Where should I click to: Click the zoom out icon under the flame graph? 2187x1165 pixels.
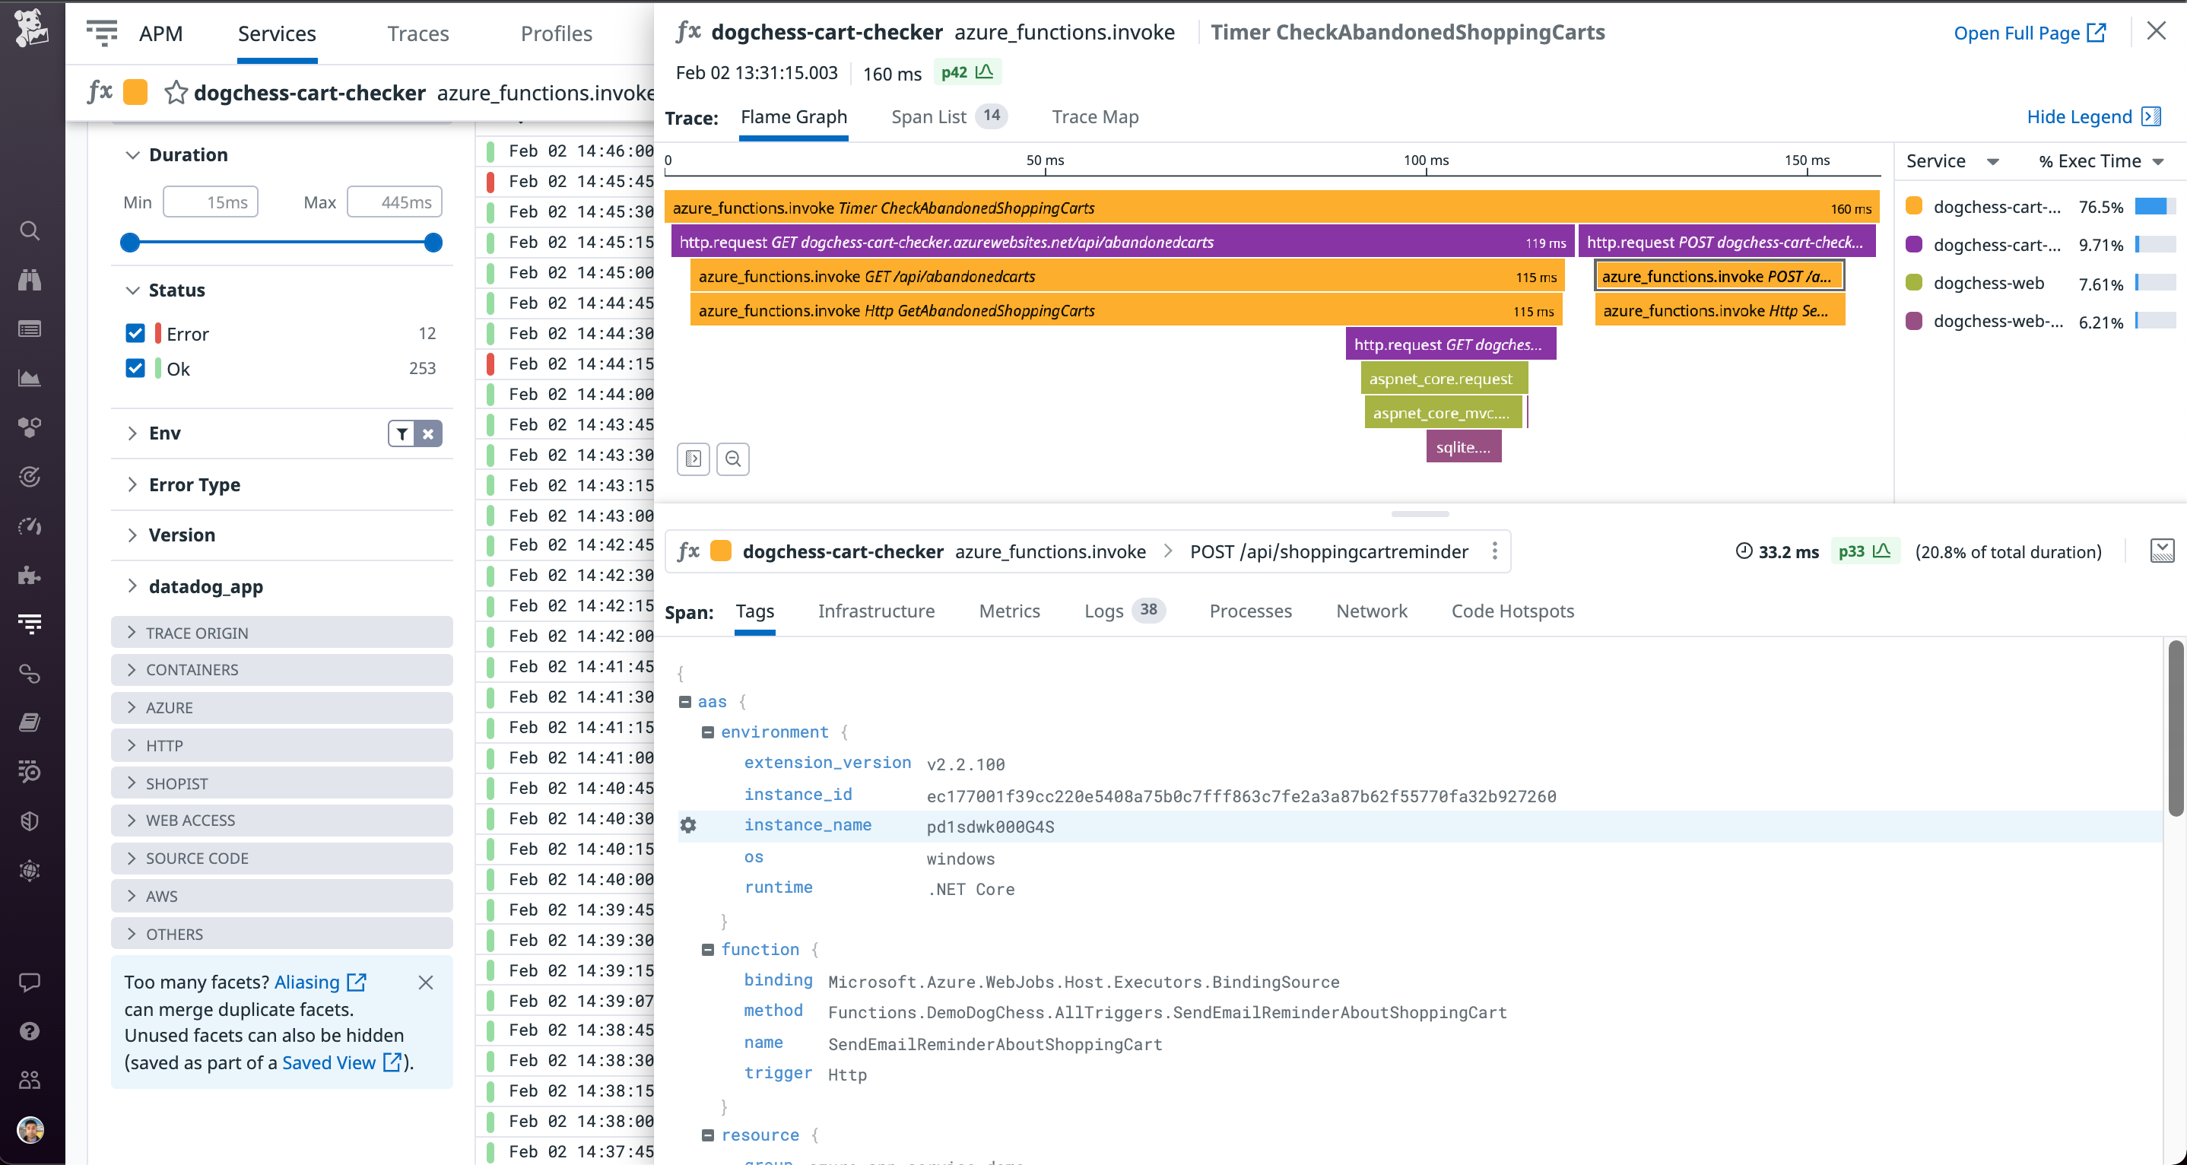pyautogui.click(x=733, y=459)
